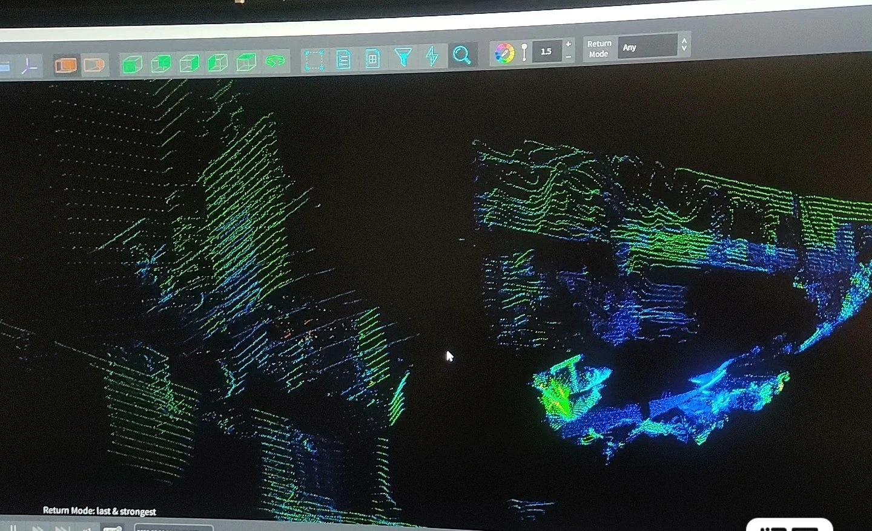Screen dimensions: 872x531
Task: Click the third green cube view icon
Action: click(189, 62)
